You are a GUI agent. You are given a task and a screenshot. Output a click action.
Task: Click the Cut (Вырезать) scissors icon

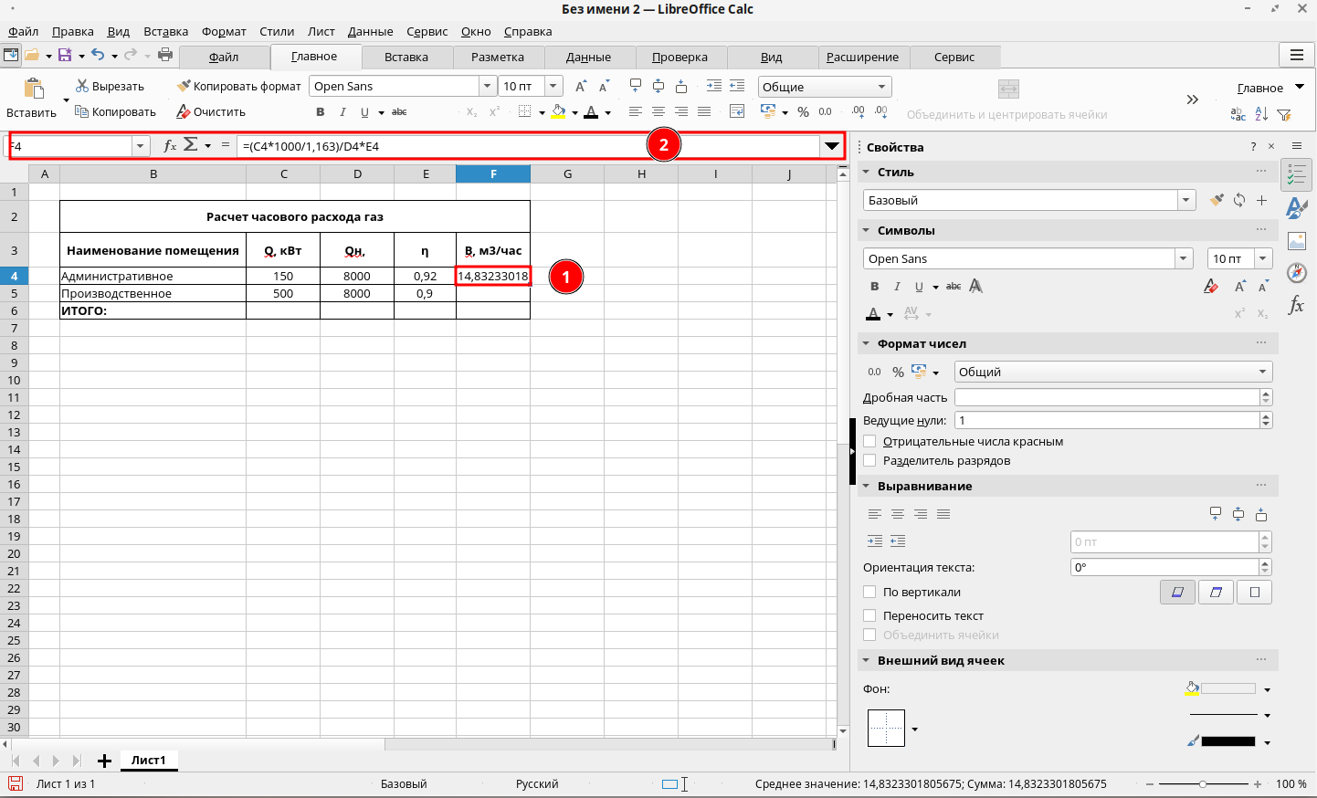point(82,86)
